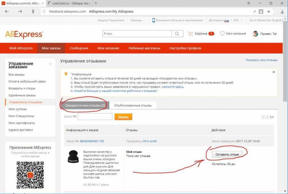The width and height of the screenshot is (288, 194).
Task: Open the rating and feedback policy link
Action: pos(115,91)
